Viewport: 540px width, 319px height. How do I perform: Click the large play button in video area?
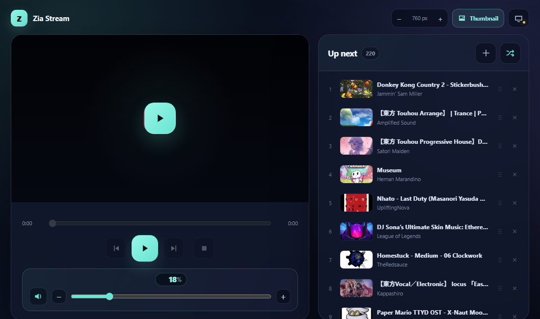(160, 118)
